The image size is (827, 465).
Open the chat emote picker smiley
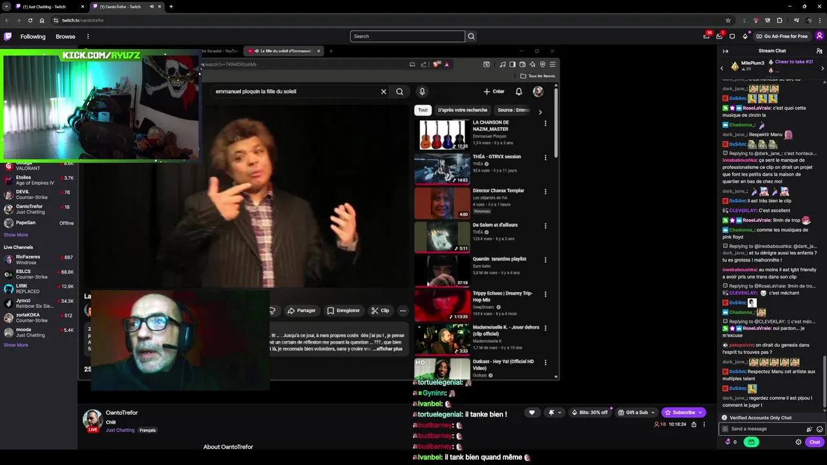pyautogui.click(x=819, y=429)
